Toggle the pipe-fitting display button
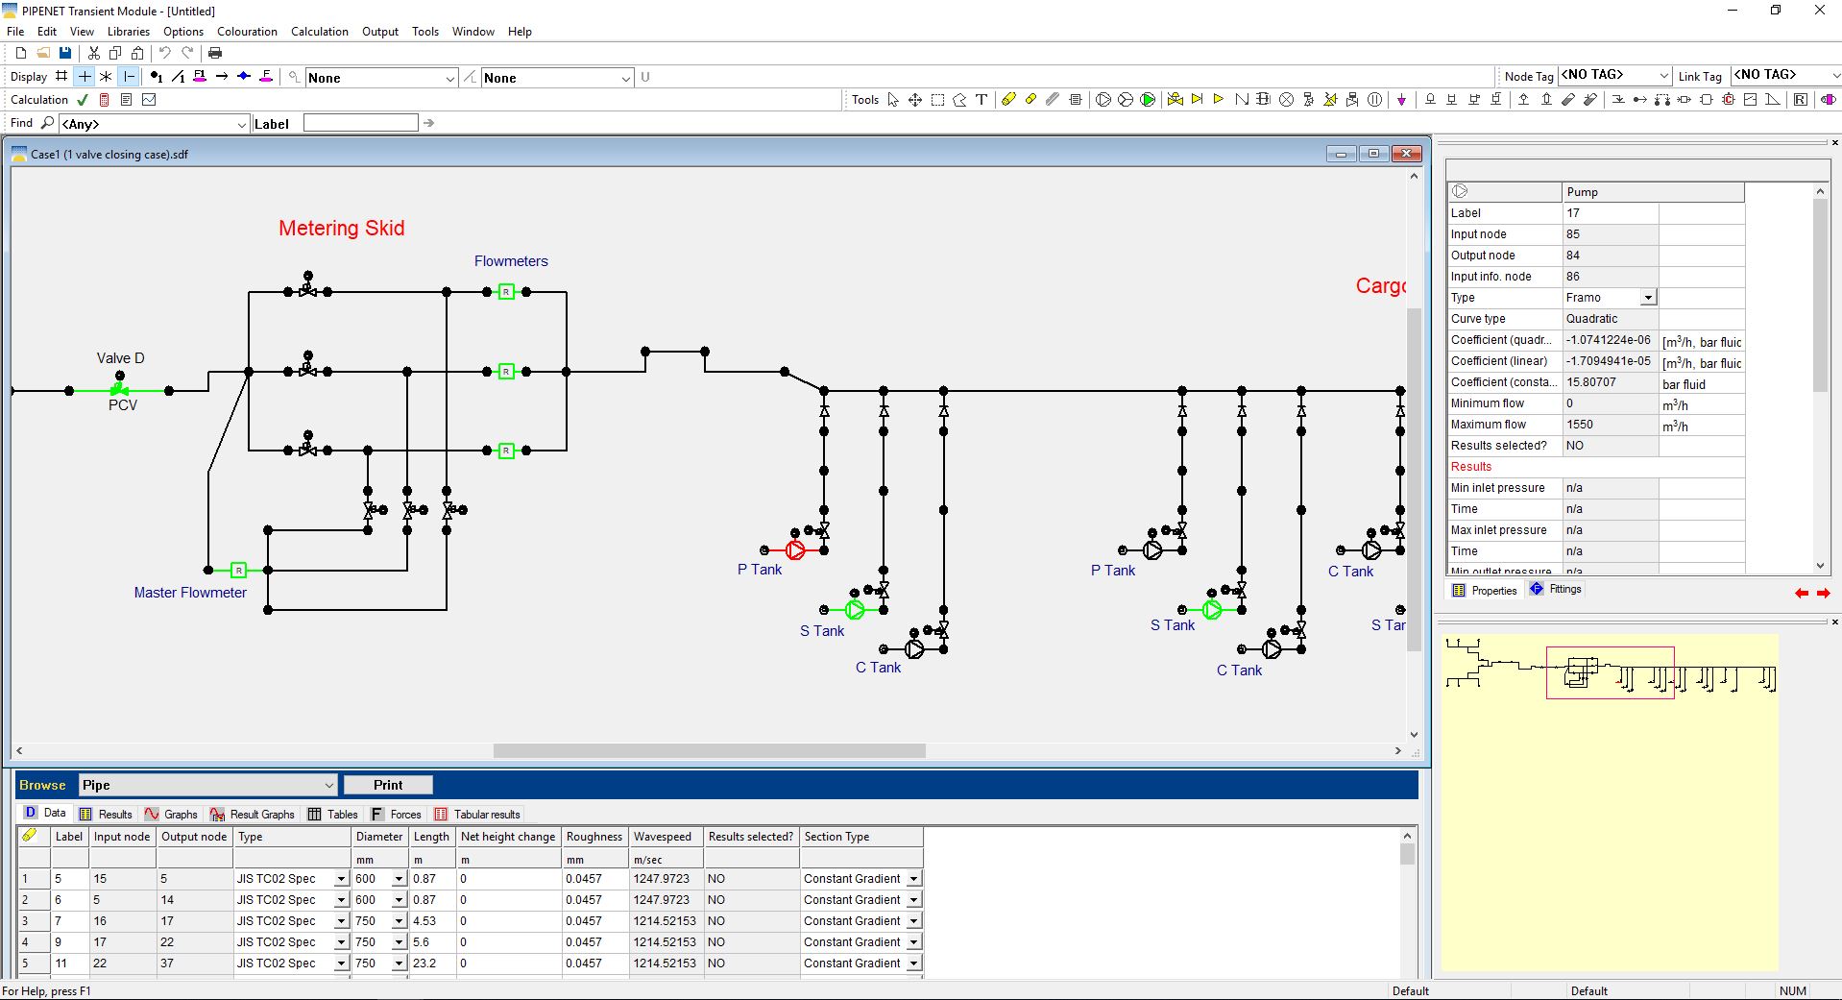1842x1000 pixels. pyautogui.click(x=130, y=76)
